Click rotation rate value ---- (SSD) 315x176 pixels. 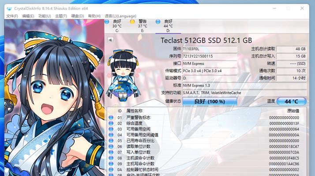click(292, 63)
